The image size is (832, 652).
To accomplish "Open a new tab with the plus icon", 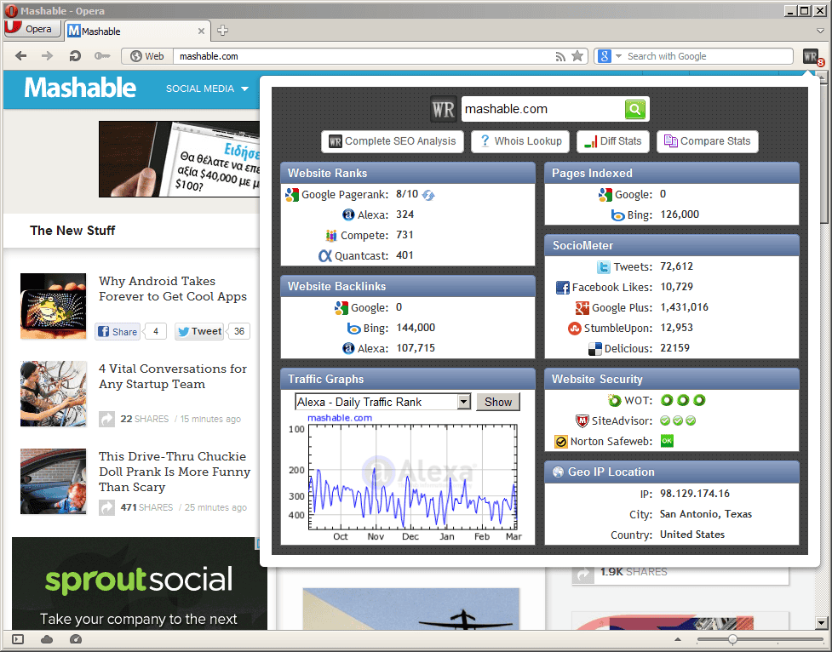I will [x=223, y=31].
